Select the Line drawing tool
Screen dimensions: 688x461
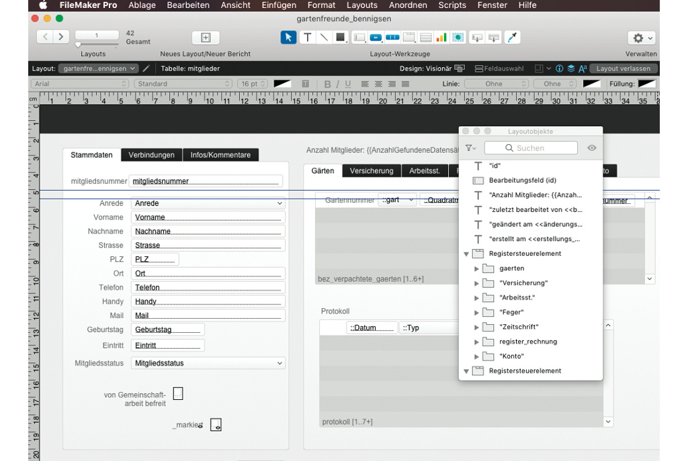click(324, 38)
